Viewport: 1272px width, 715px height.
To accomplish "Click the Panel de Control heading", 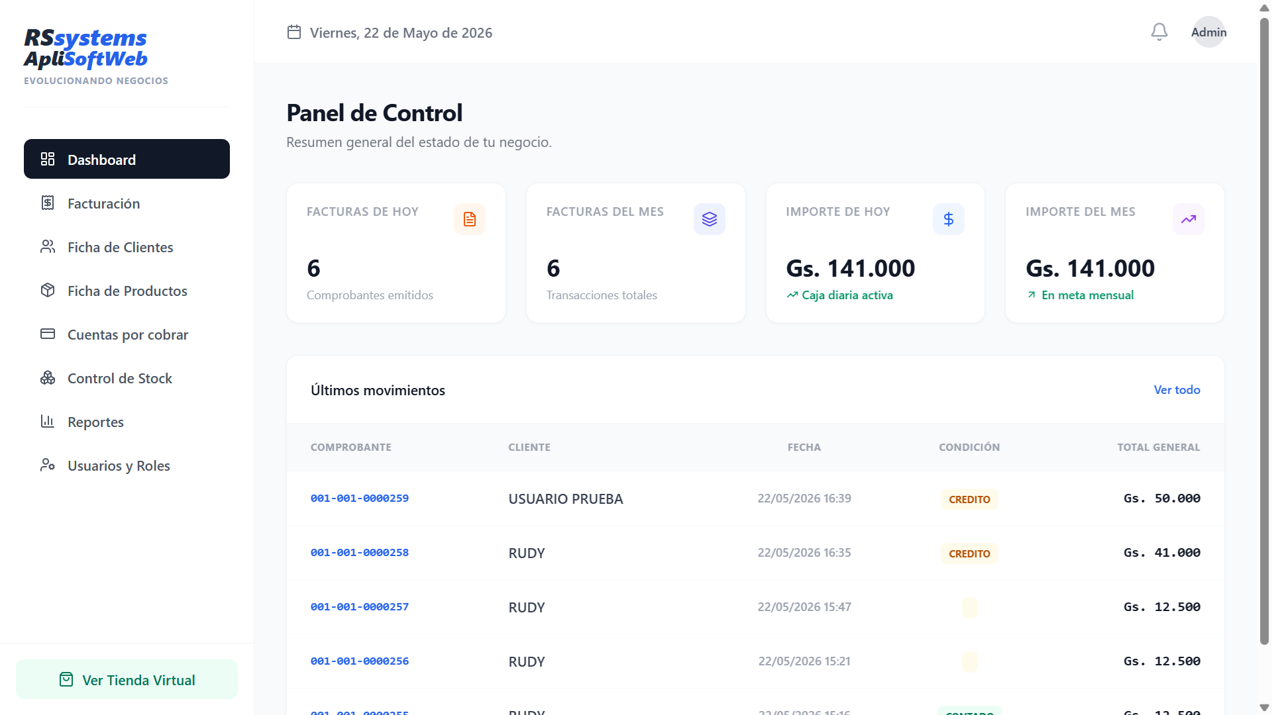I will (374, 113).
